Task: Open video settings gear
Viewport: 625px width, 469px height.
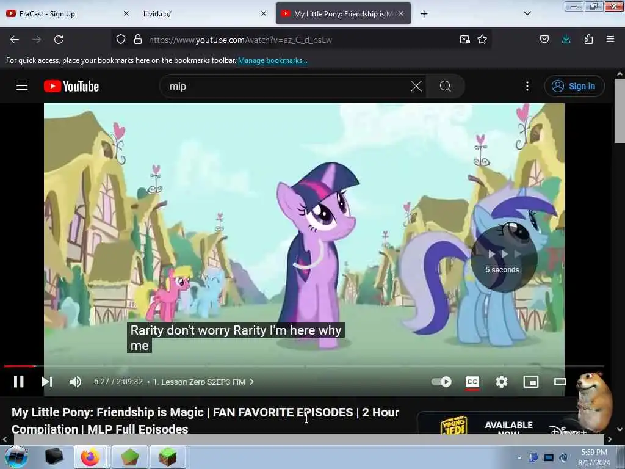Action: click(502, 382)
